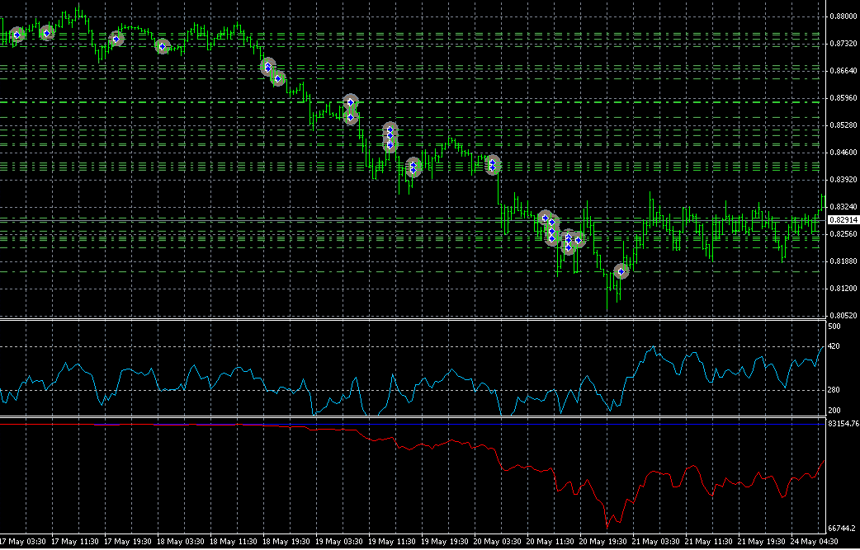
Task: Click time label 18 May 03:30
Action: tap(181, 541)
